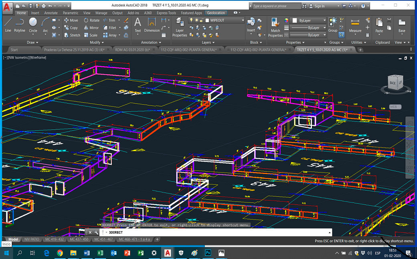Toggle ribbon minimize state button
This screenshot has height=259, width=417.
click(x=236, y=13)
